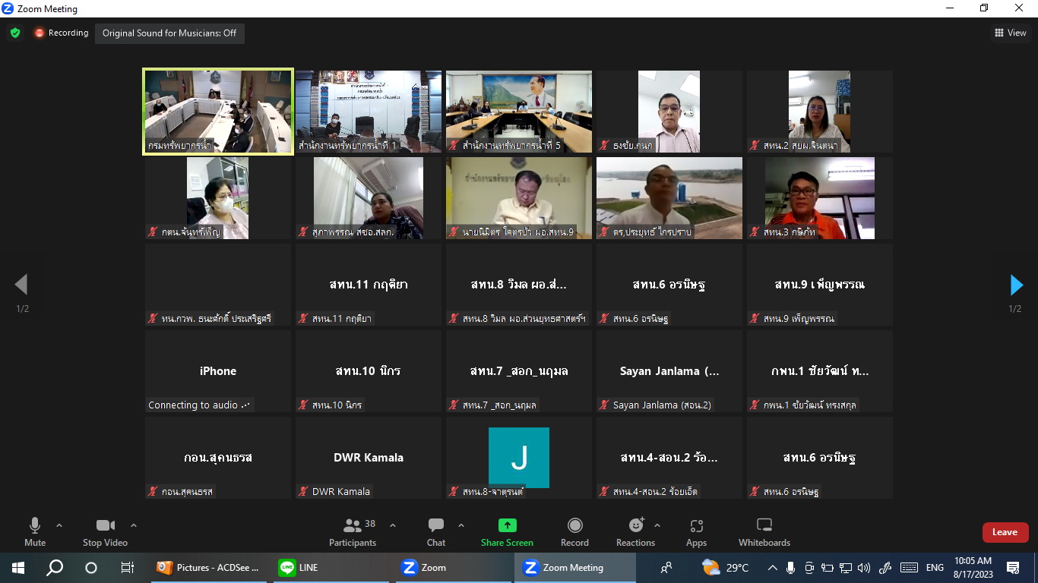Select the iPhone participant tile
Image resolution: width=1038 pixels, height=583 pixels.
tap(218, 371)
